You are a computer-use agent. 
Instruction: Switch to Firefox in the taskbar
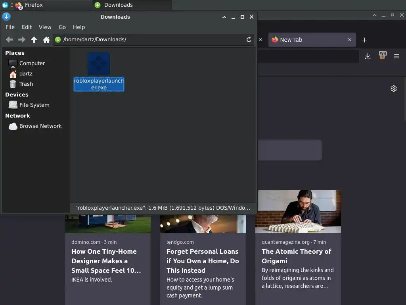click(53, 5)
